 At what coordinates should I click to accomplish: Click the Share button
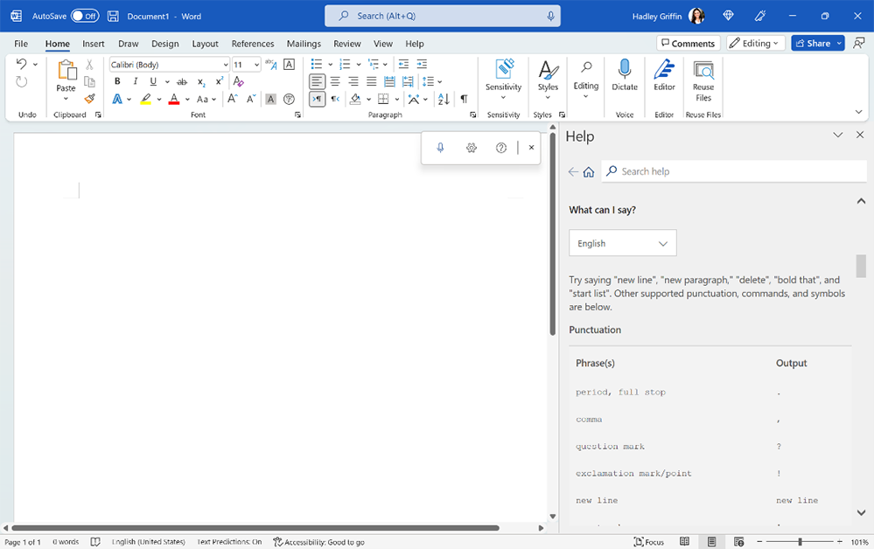(x=813, y=43)
